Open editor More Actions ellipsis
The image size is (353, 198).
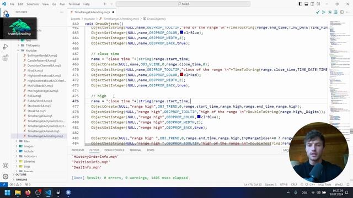(x=348, y=12)
